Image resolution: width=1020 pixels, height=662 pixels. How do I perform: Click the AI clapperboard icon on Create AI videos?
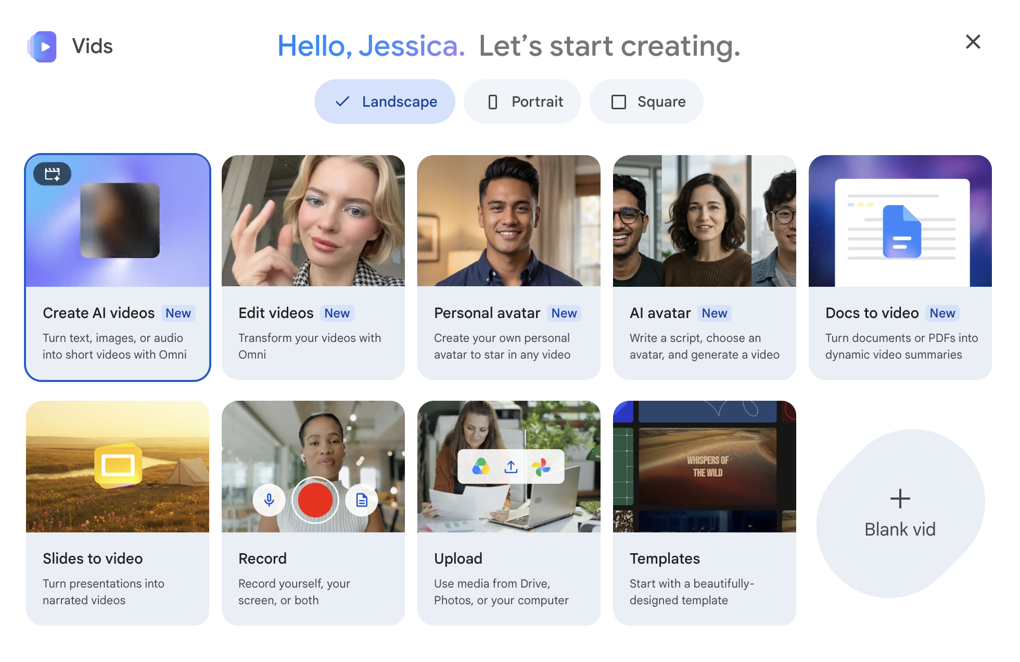pyautogui.click(x=53, y=174)
